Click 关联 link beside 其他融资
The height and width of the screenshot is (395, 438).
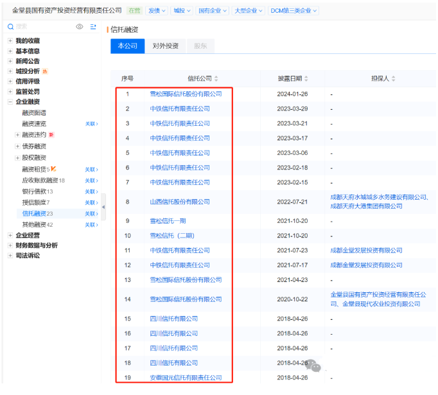pyautogui.click(x=92, y=225)
